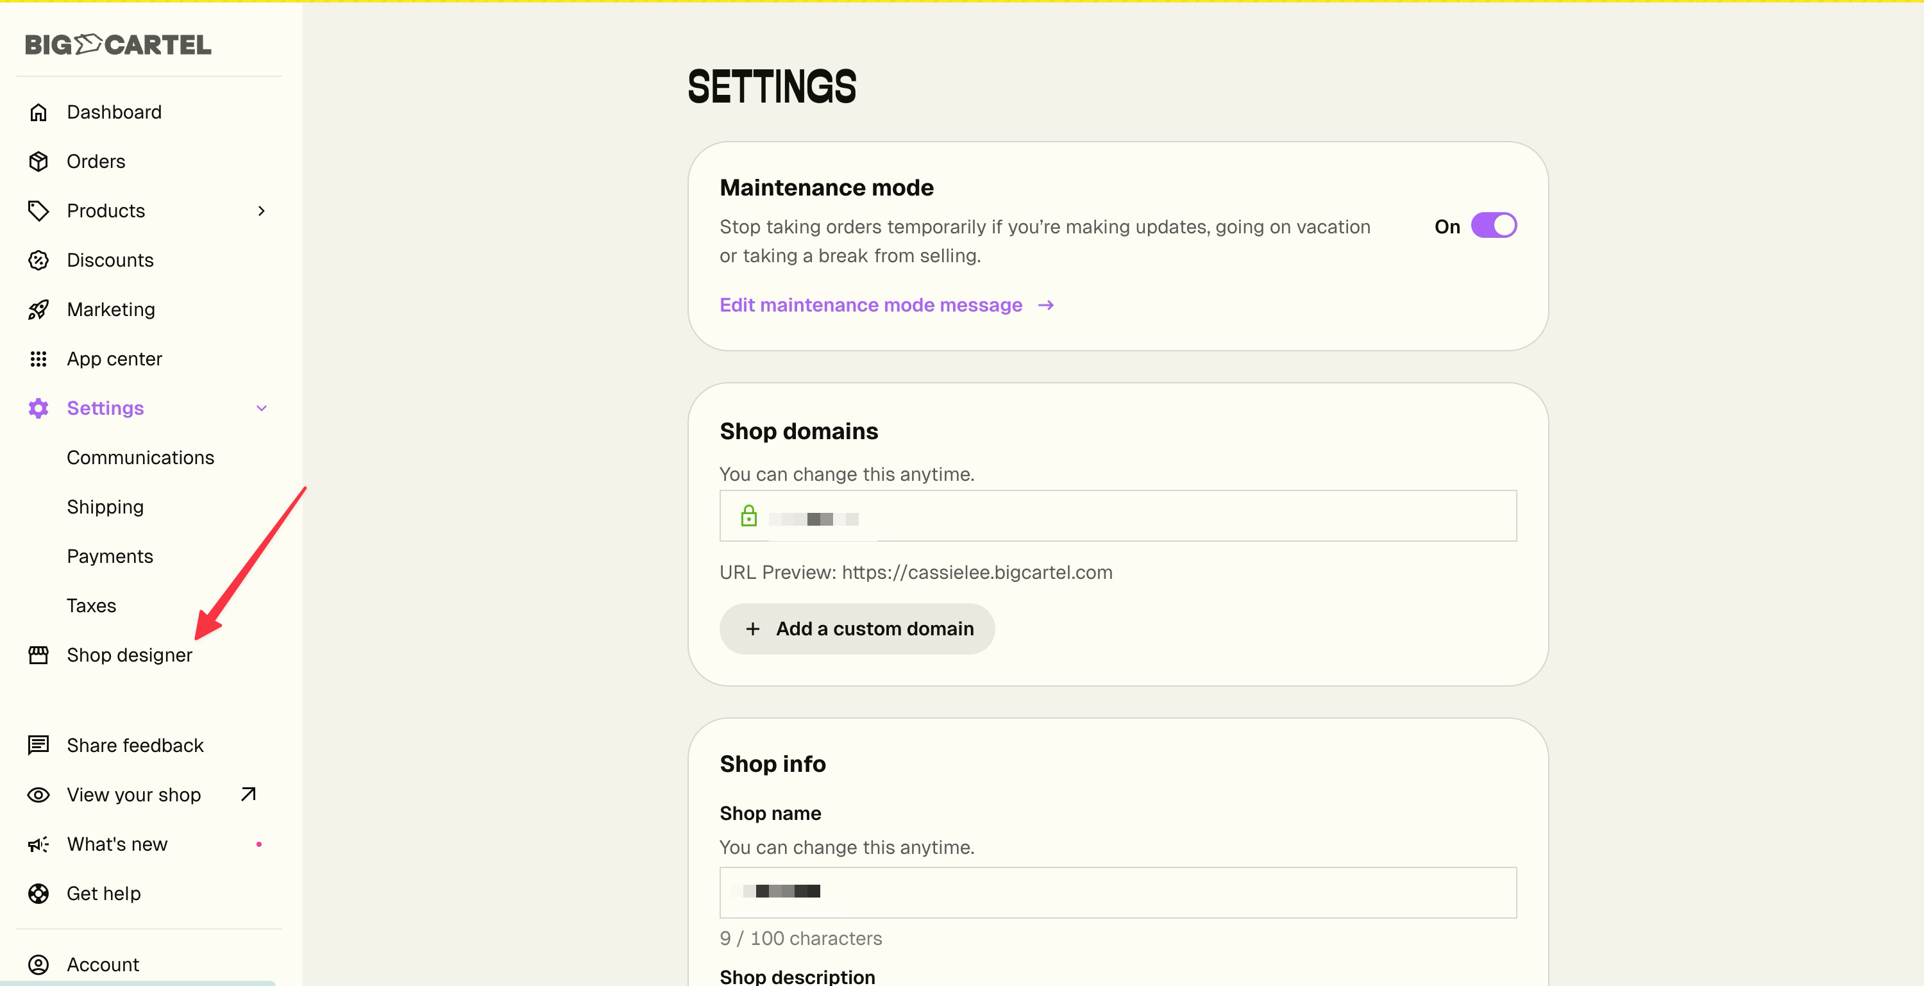Click the Products tag icon
Viewport: 1924px width, 986px height.
[x=38, y=210]
